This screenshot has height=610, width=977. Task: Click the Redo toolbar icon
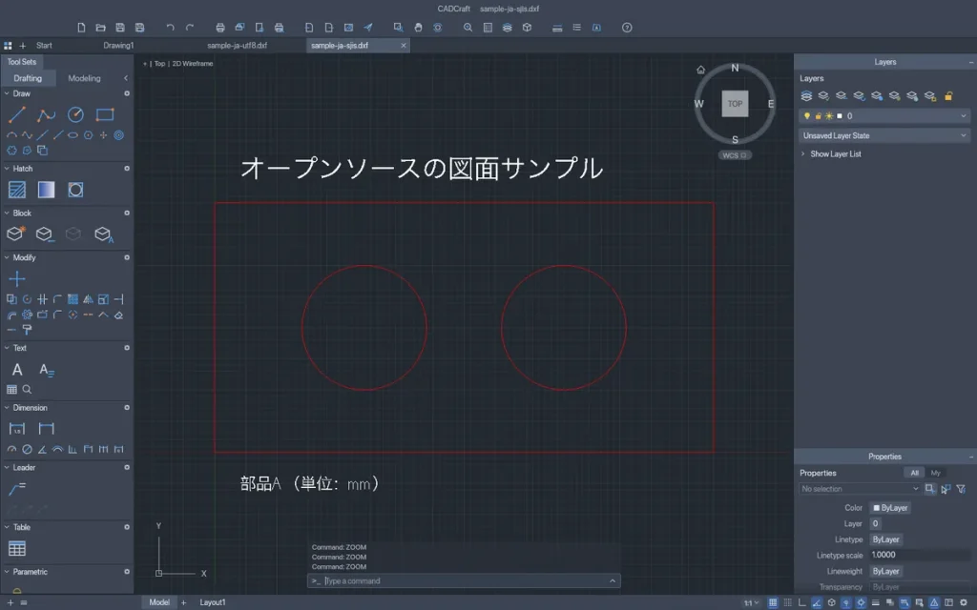click(x=190, y=28)
